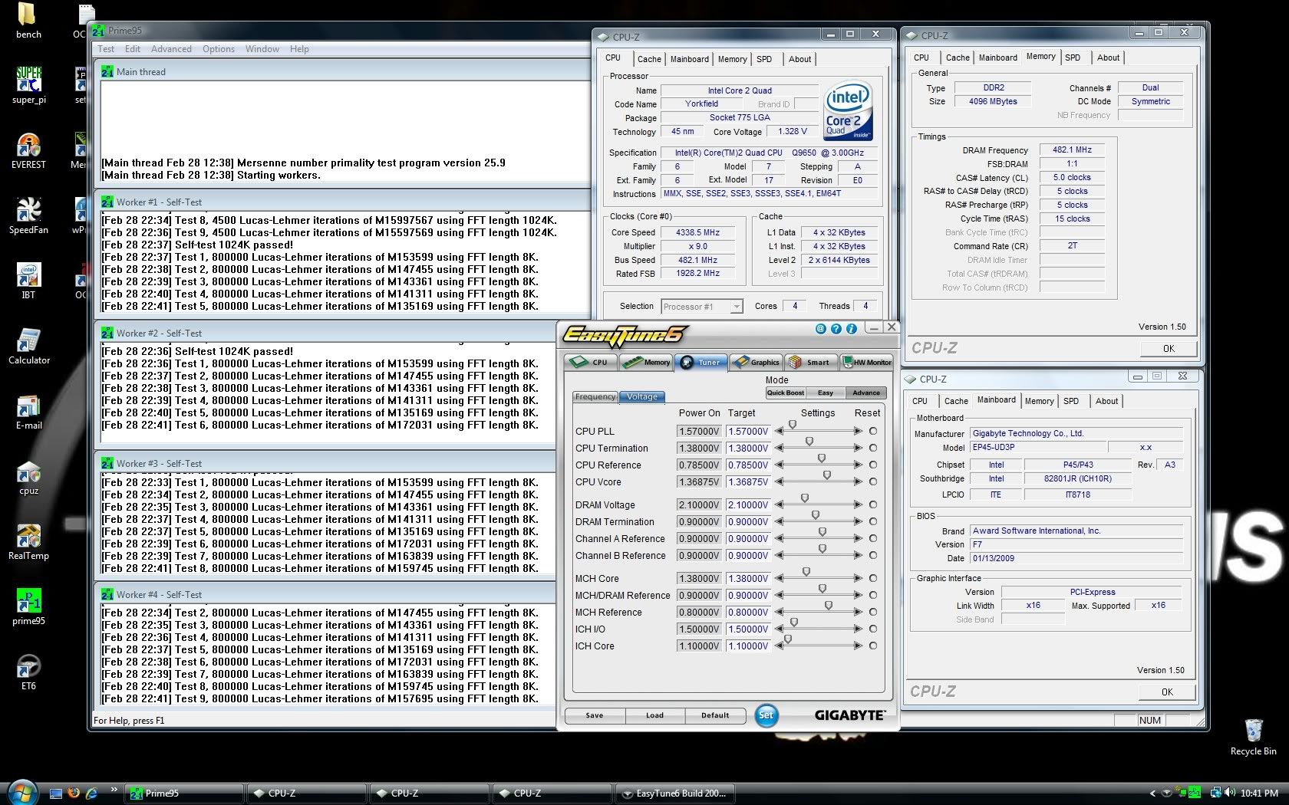The height and width of the screenshot is (805, 1289).
Task: Reset CPU Vcore voltage radio button
Action: click(x=873, y=481)
